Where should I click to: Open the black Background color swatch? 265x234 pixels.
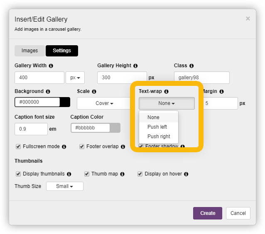(65, 102)
